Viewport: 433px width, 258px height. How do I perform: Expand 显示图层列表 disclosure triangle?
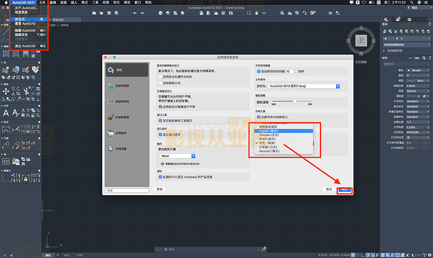(x=384, y=51)
